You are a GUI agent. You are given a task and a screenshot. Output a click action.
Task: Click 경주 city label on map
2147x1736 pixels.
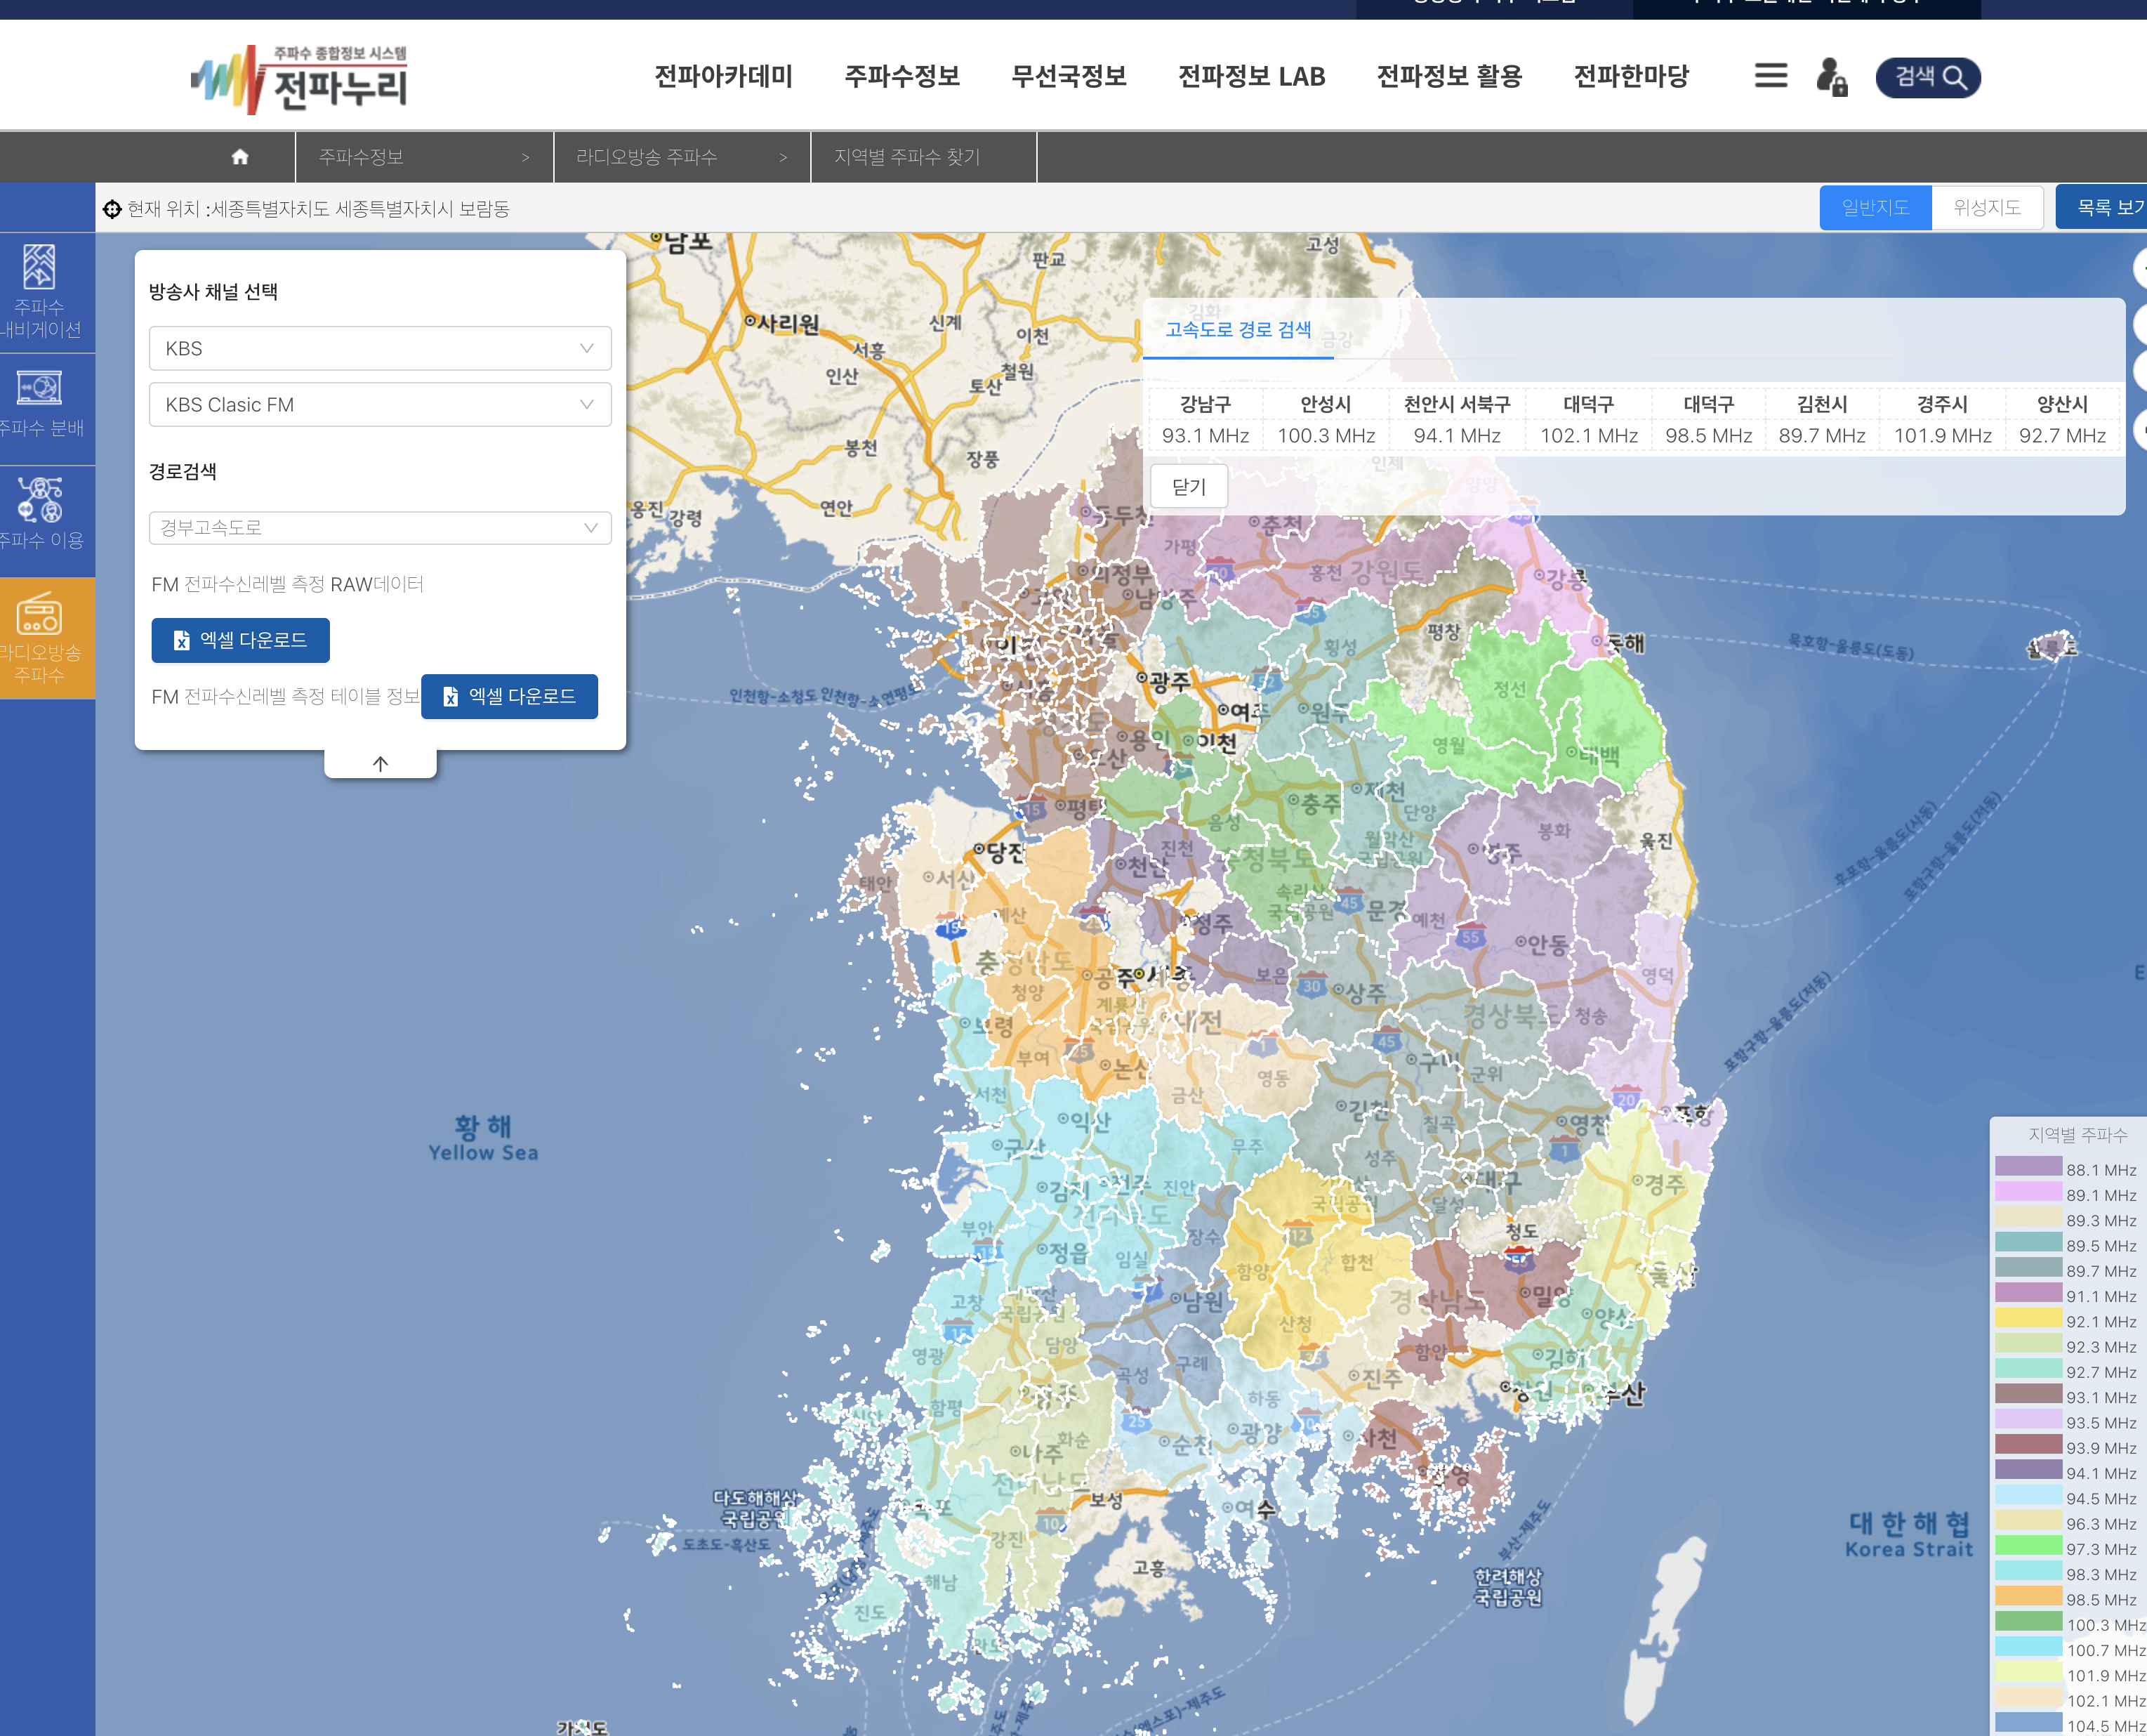(x=1658, y=1185)
